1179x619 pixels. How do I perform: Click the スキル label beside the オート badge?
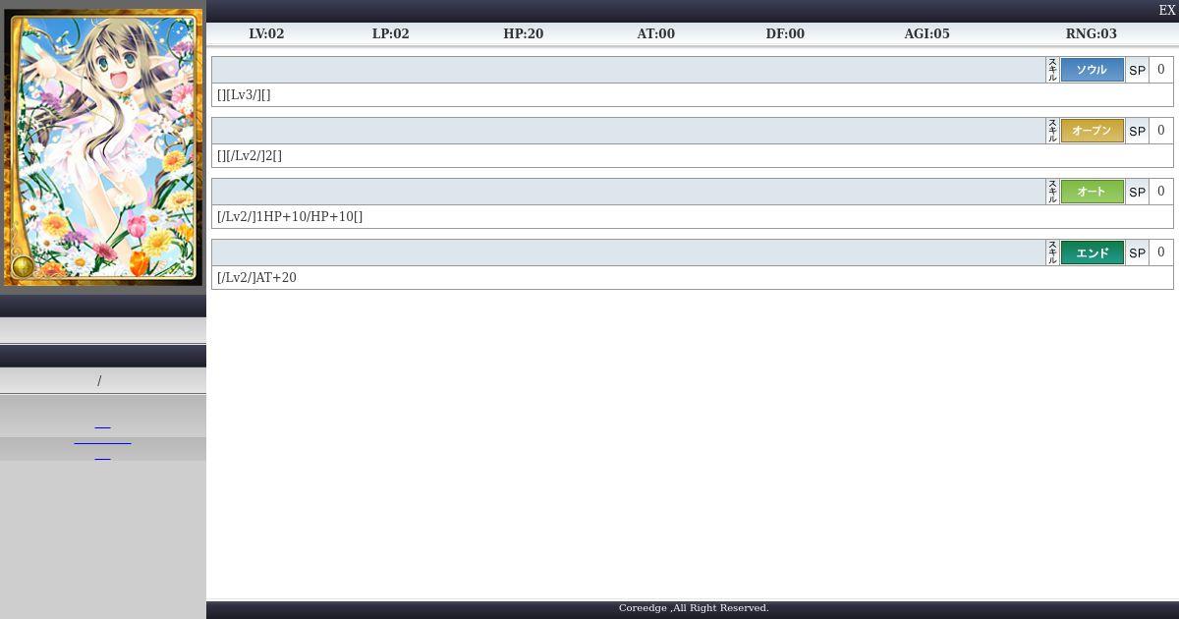pyautogui.click(x=1052, y=192)
